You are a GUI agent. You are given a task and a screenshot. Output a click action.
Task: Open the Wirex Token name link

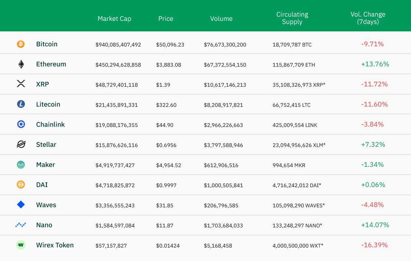tap(55, 245)
